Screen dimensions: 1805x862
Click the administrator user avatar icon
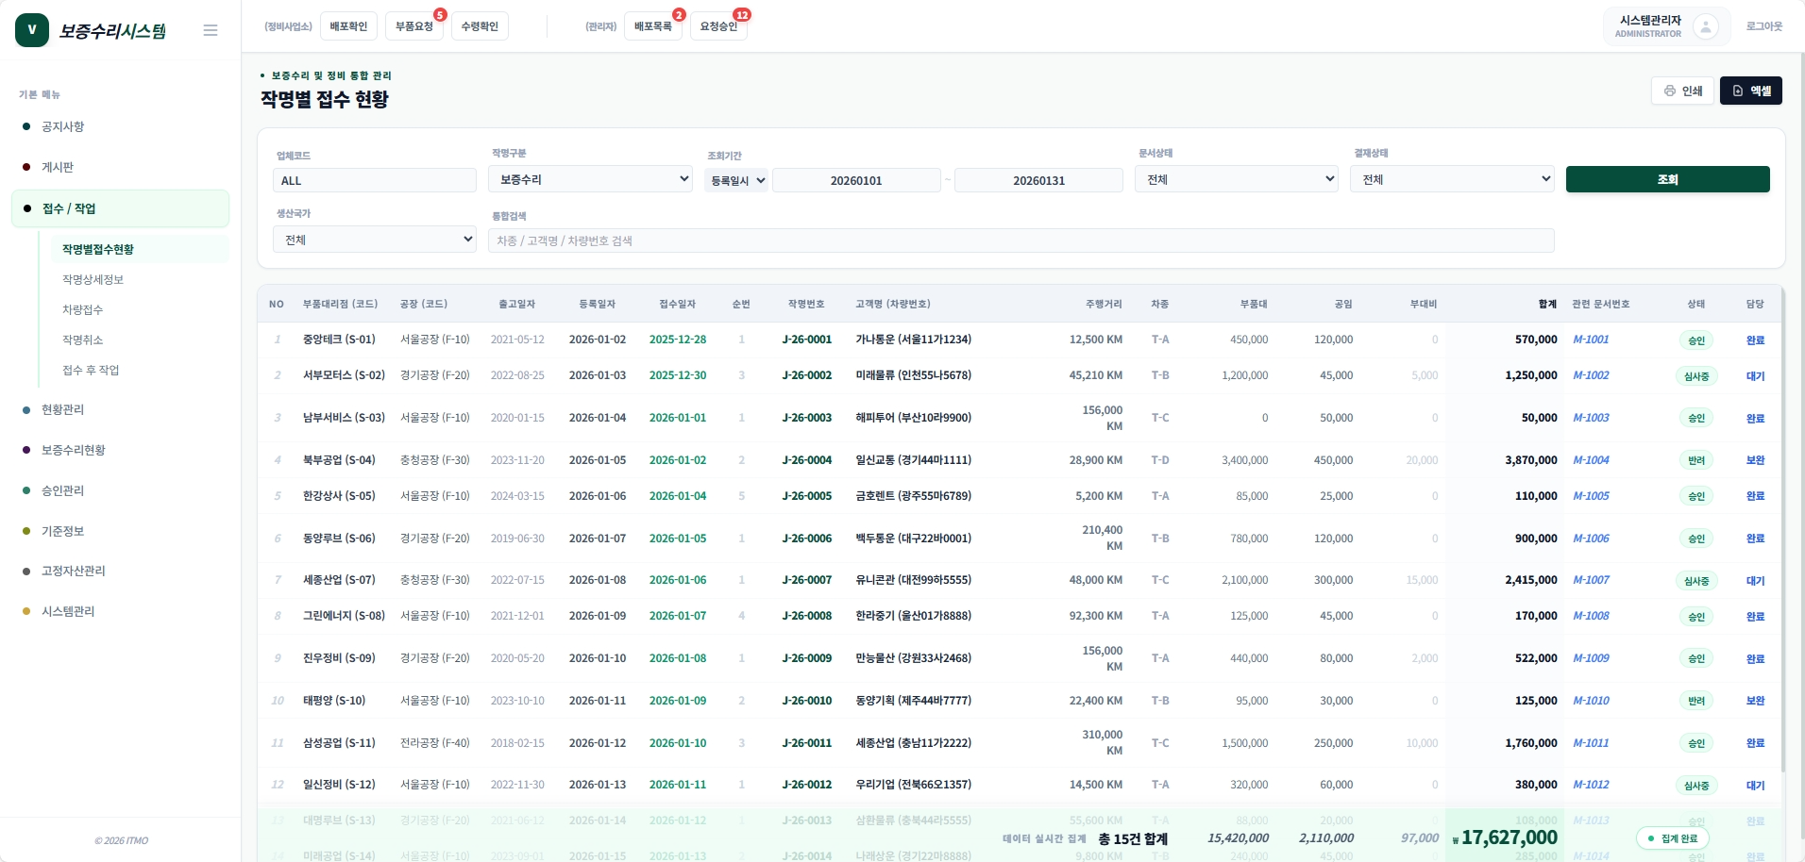1705,26
